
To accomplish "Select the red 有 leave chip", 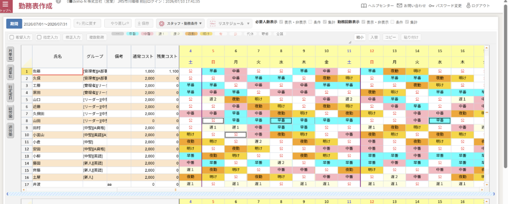I will tap(220, 33).
